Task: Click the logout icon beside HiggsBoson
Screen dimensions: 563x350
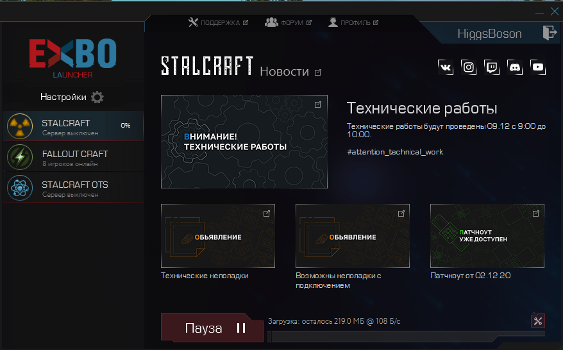Action: (x=550, y=33)
